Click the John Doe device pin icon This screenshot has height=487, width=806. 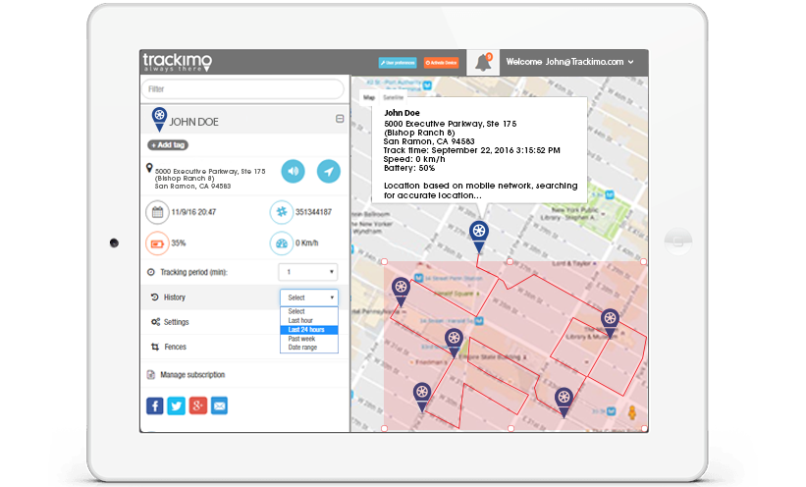(159, 120)
